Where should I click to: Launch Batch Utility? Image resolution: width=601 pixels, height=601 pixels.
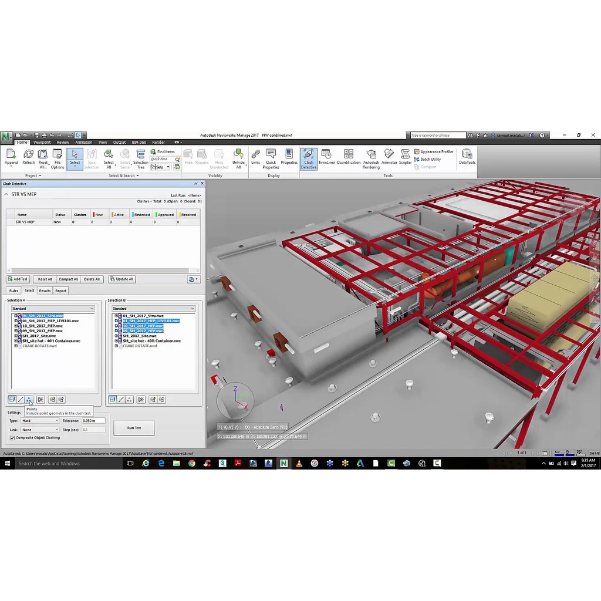(427, 160)
